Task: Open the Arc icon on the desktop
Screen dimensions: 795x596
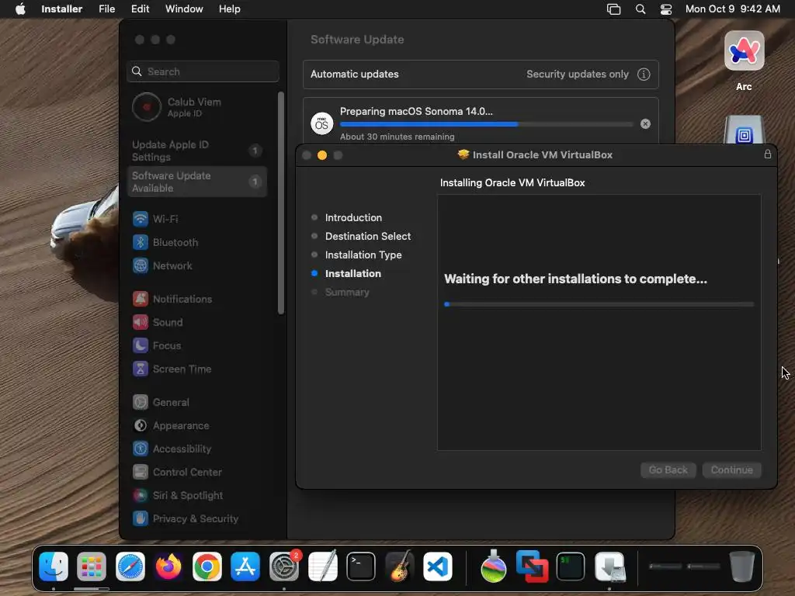Action: (744, 50)
